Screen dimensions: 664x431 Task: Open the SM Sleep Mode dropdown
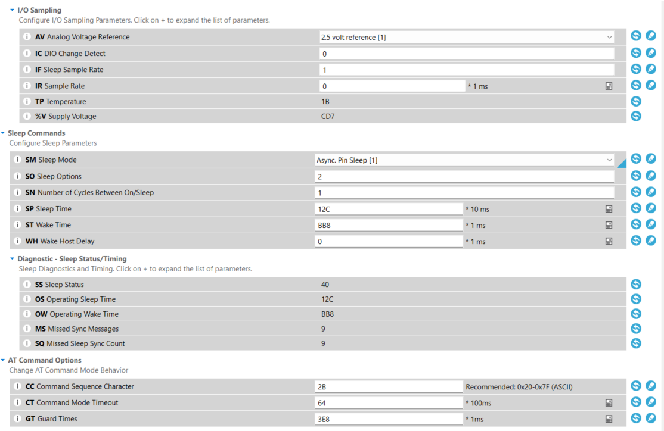(x=609, y=160)
